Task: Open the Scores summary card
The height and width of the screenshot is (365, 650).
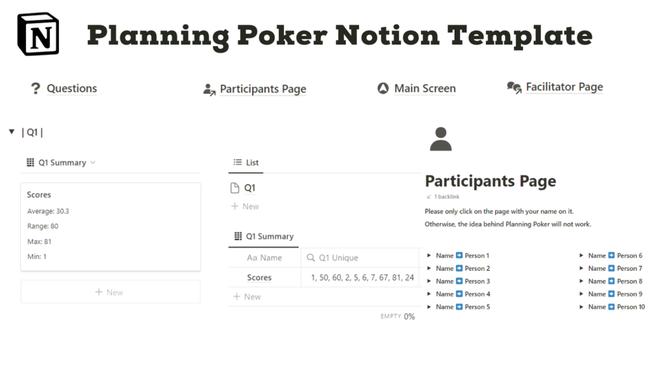Action: pos(110,225)
